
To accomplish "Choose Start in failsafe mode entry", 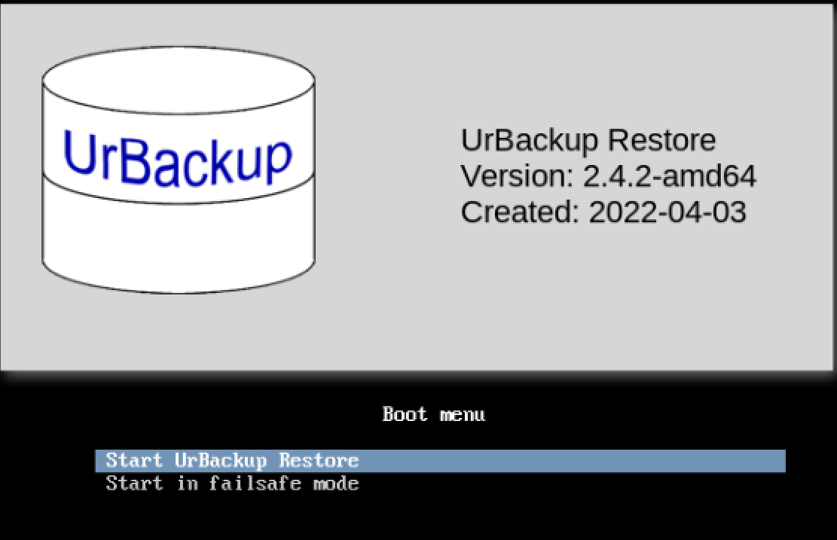I will pos(232,484).
